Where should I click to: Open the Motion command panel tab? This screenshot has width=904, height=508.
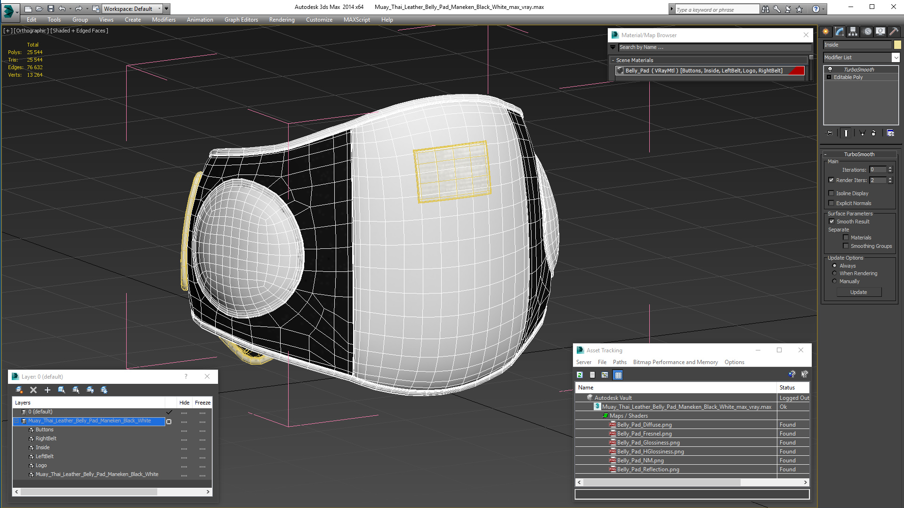tap(867, 32)
